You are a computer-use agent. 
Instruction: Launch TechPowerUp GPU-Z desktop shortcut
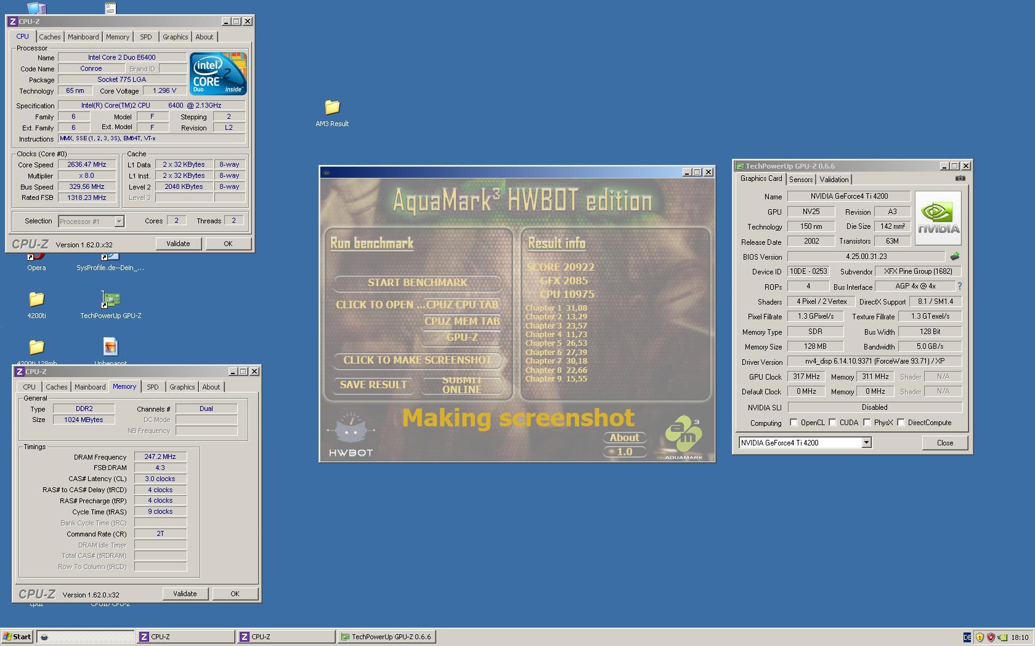[110, 299]
